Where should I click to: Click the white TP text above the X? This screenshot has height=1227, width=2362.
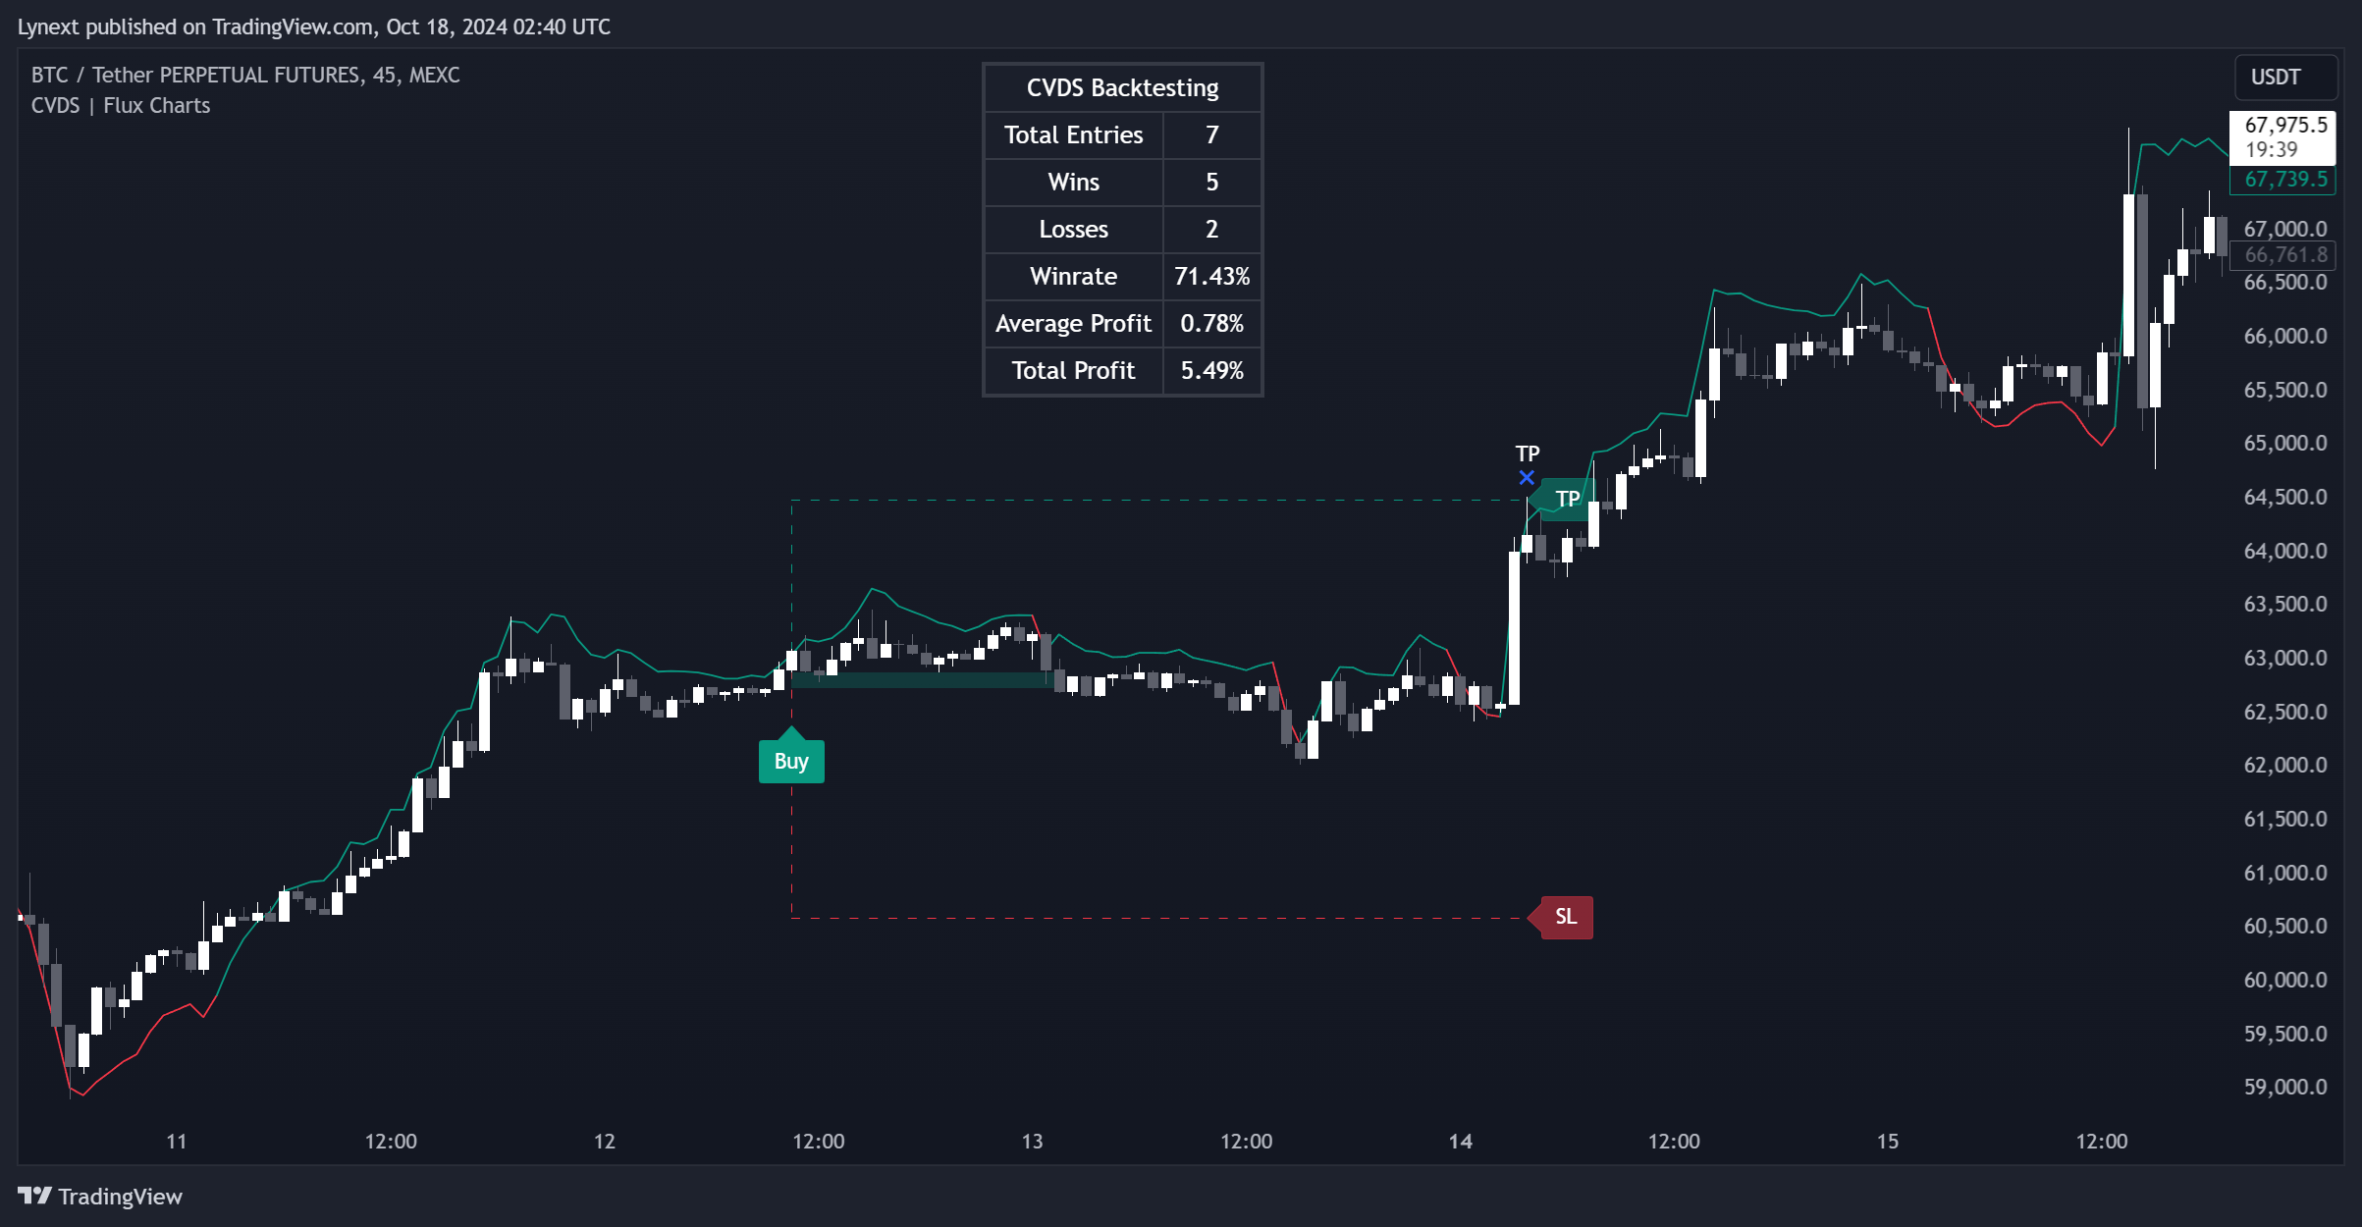tap(1528, 453)
